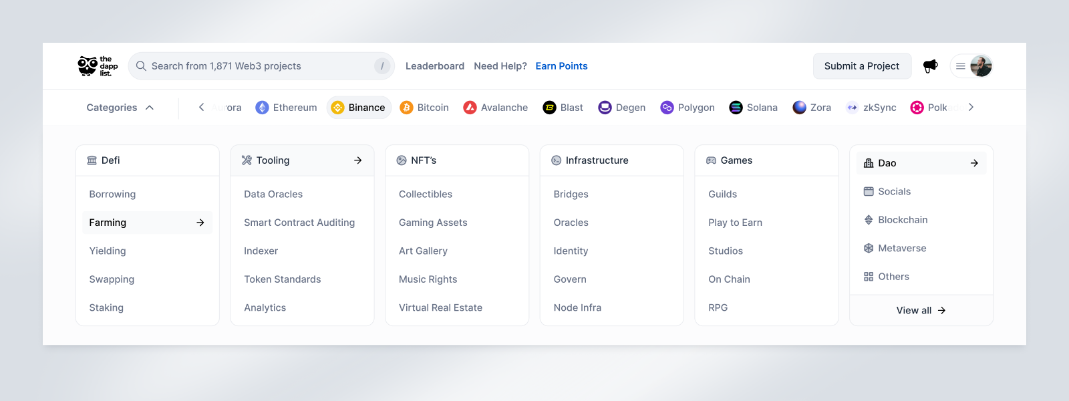The height and width of the screenshot is (401, 1069).
Task: Click the Blockchain ethereum-style icon
Action: click(x=869, y=220)
